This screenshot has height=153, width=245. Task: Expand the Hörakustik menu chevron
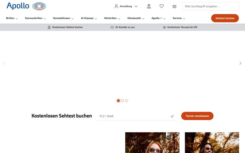click(x=143, y=19)
